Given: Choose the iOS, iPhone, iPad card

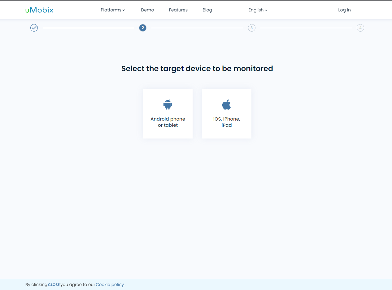Looking at the screenshot, I should [x=227, y=114].
